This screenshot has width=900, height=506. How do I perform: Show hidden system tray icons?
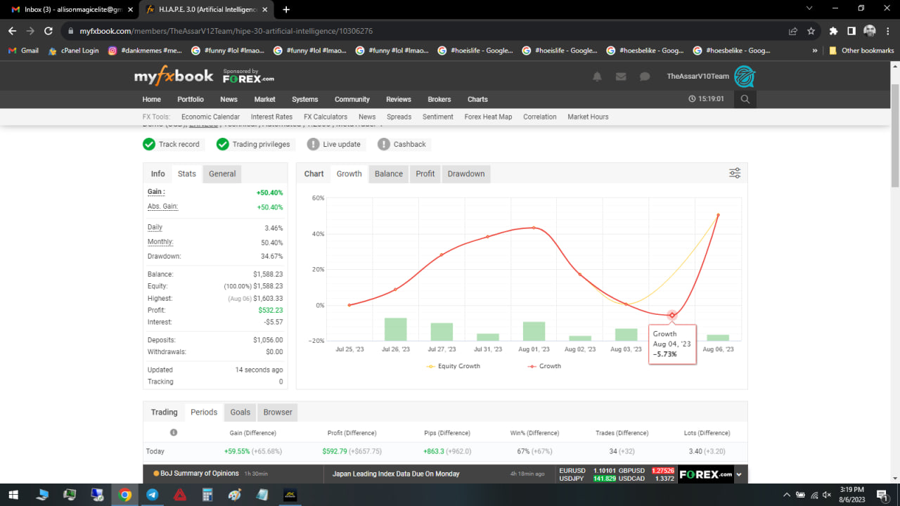(x=787, y=495)
